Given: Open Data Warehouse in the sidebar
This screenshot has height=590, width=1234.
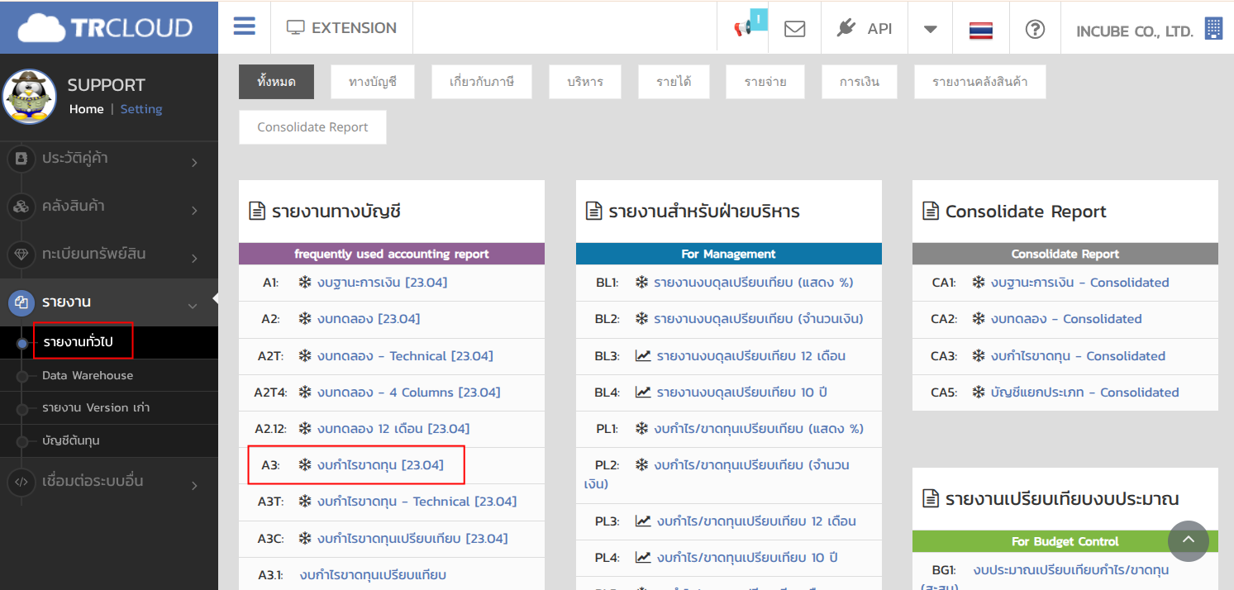Looking at the screenshot, I should pyautogui.click(x=88, y=375).
